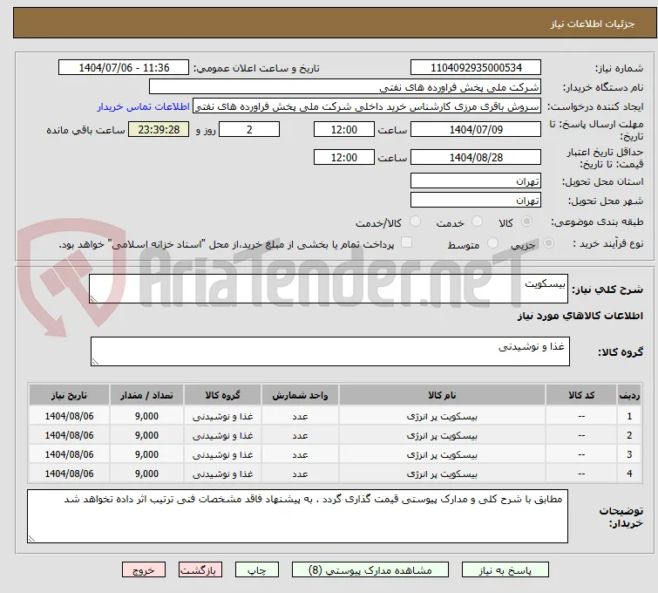The height and width of the screenshot is (593, 658).
Task: Select row 3 in goods table
Action: (335, 455)
